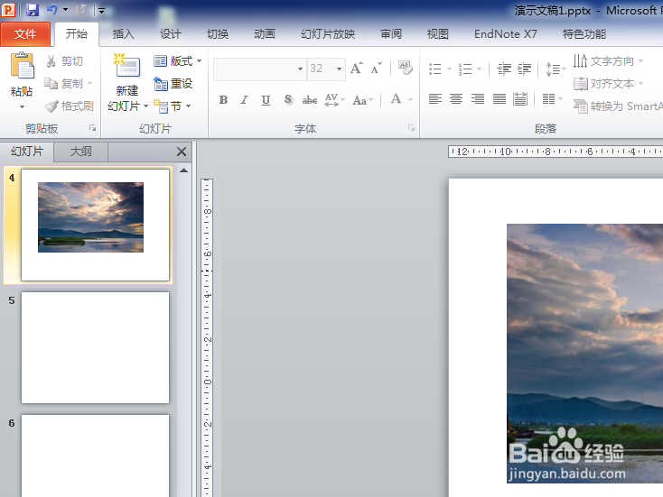Switch to the 设计 ribbon tab
663x497 pixels.
point(171,33)
